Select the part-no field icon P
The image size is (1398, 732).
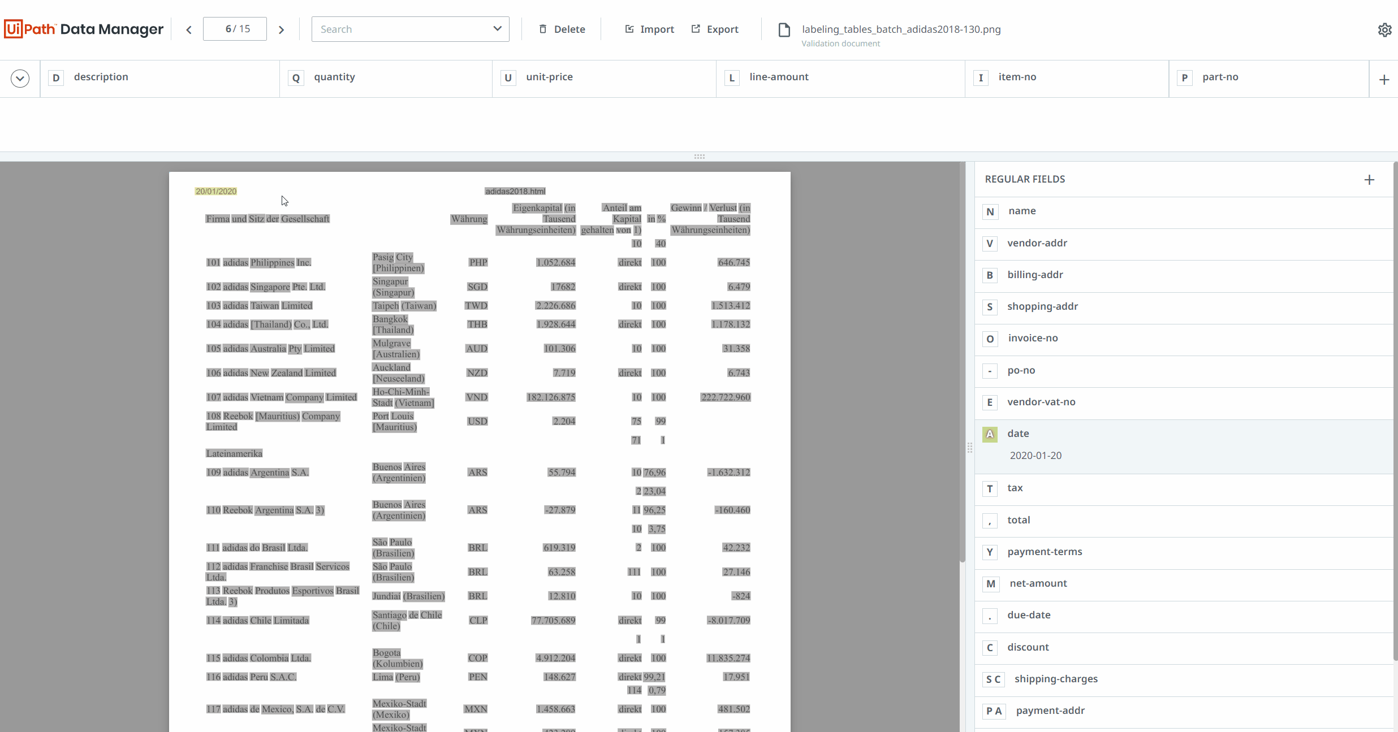tap(1186, 78)
